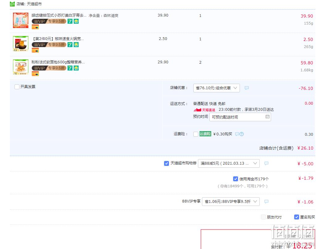
Task: Click the 59.80 subtotal for the bread
Action: tap(307, 63)
